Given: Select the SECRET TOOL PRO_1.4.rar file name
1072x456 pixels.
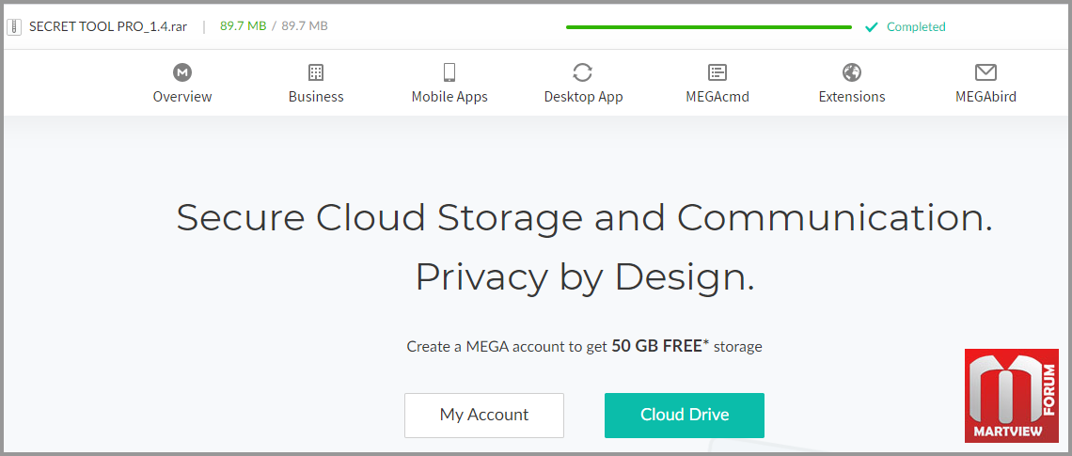Looking at the screenshot, I should (x=108, y=26).
